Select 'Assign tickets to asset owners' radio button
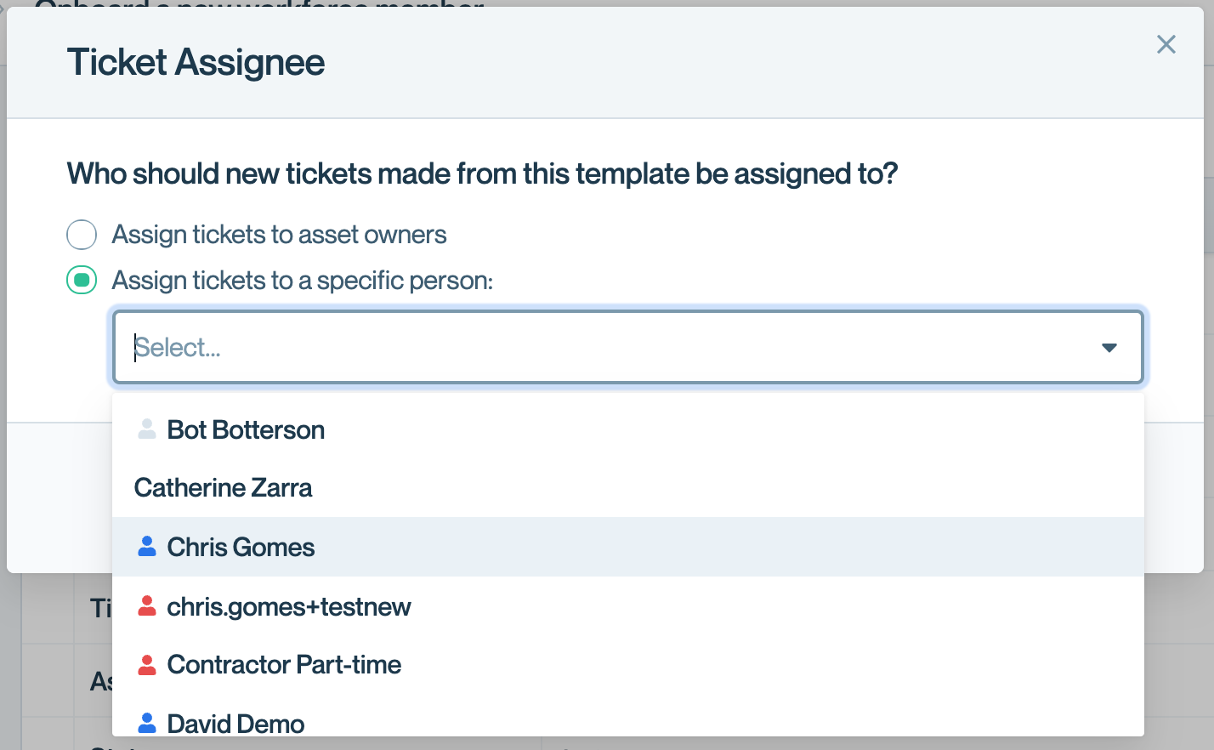 tap(82, 235)
